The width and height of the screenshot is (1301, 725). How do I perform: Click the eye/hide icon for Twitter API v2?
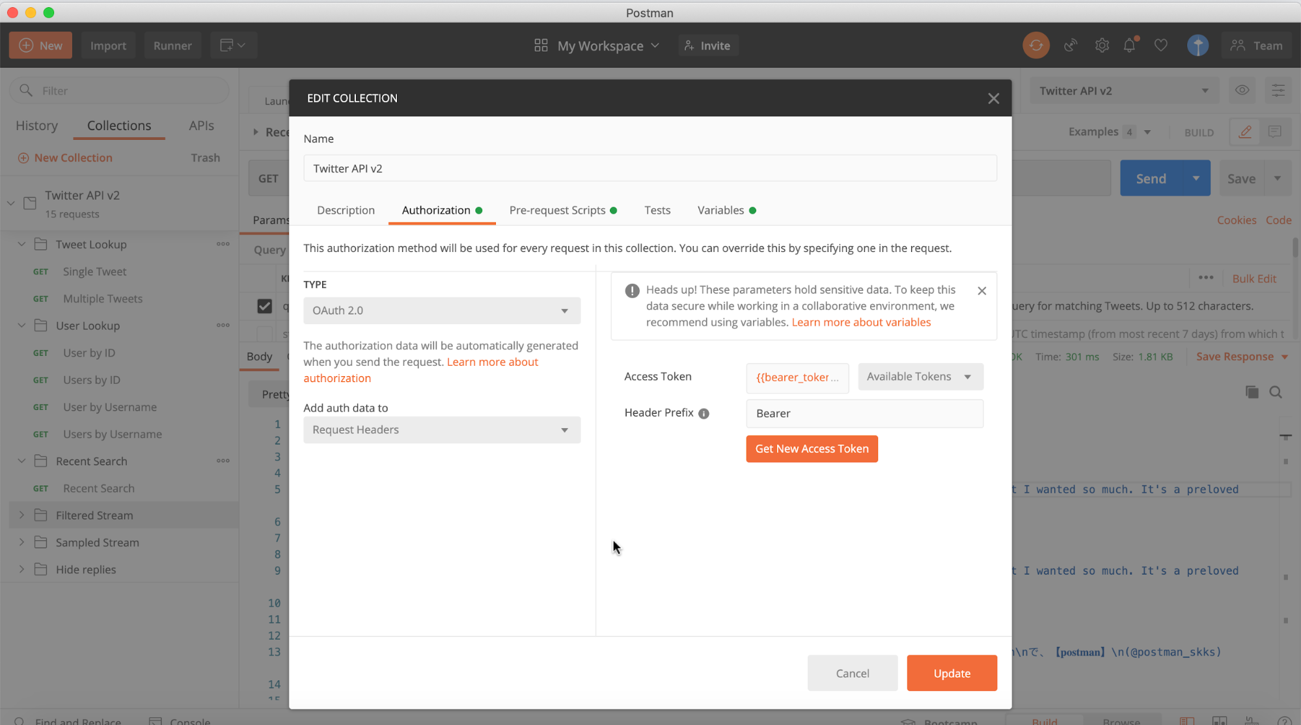click(1242, 90)
